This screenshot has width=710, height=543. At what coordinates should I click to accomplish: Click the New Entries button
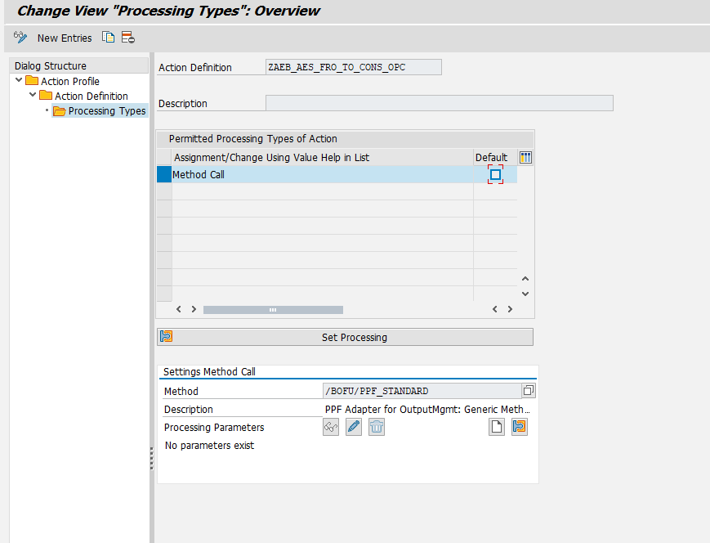point(65,38)
